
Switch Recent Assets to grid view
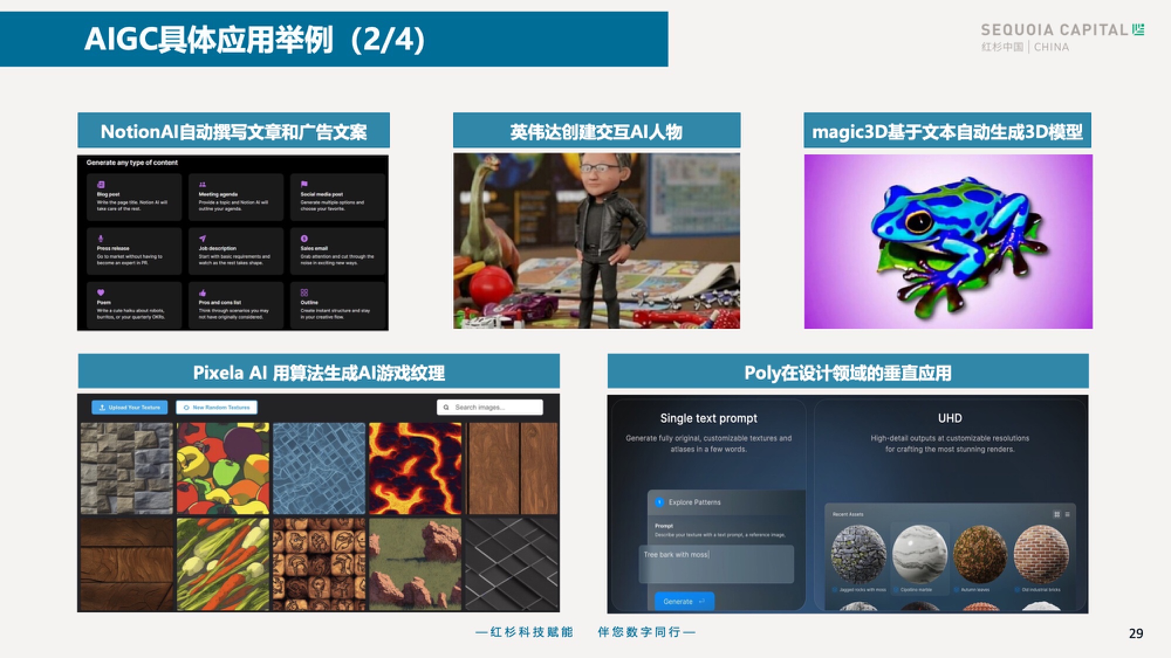point(1057,514)
